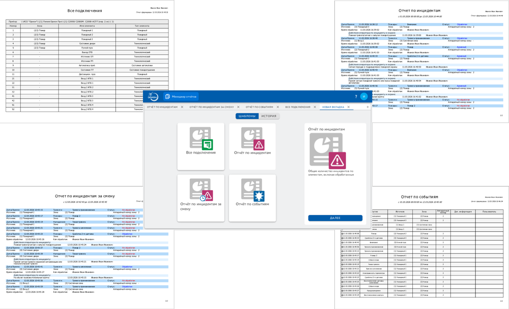Add a new tab with plus icon
509x309 pixels.
pyautogui.click(x=367, y=107)
